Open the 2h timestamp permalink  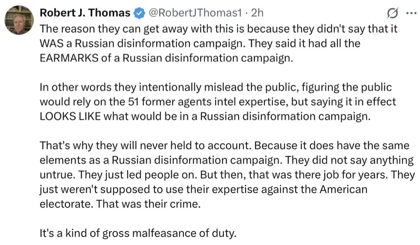click(x=257, y=13)
